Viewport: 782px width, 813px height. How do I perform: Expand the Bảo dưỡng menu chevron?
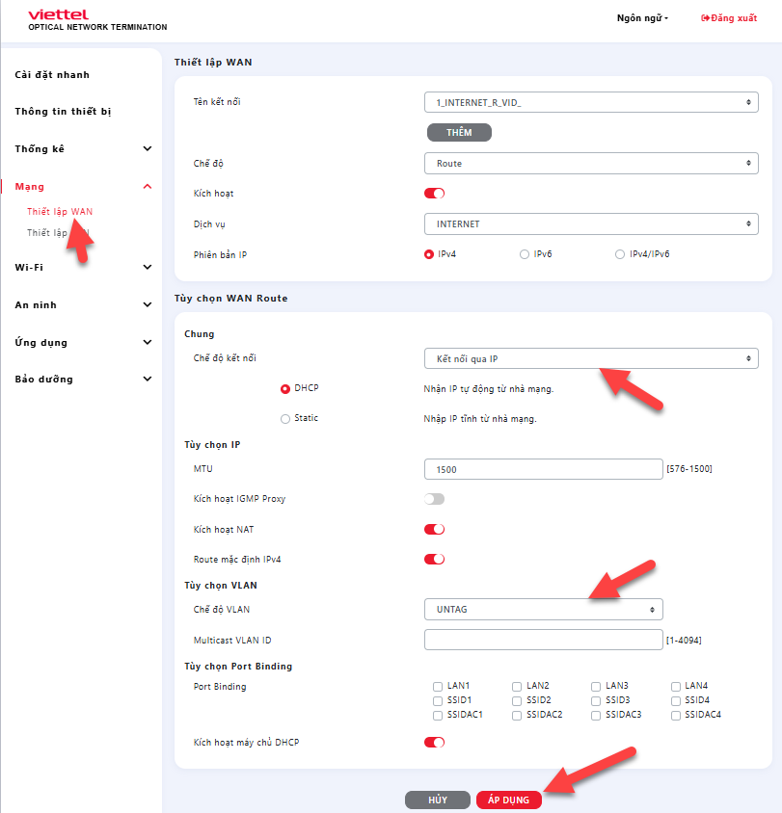(148, 380)
